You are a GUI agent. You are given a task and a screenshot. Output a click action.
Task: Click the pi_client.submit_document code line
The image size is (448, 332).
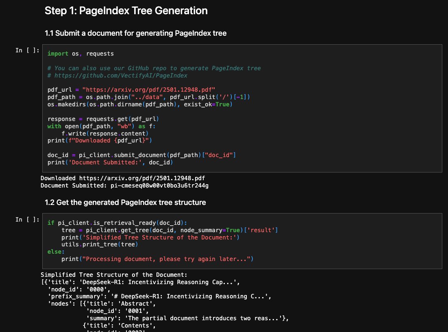point(141,155)
